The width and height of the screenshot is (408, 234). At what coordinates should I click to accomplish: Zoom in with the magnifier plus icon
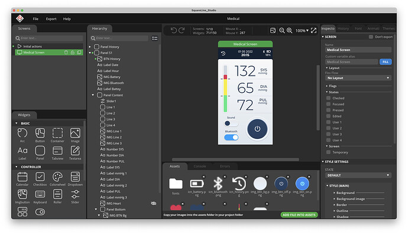click(x=289, y=30)
